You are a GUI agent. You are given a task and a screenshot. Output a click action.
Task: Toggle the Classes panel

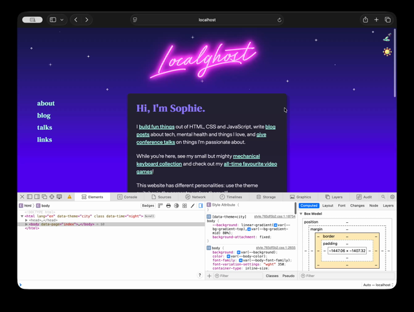272,276
